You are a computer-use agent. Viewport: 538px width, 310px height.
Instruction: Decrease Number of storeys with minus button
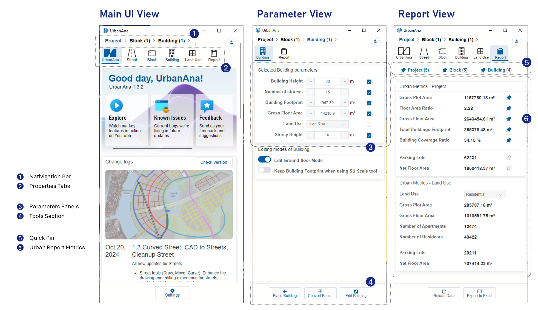click(311, 92)
